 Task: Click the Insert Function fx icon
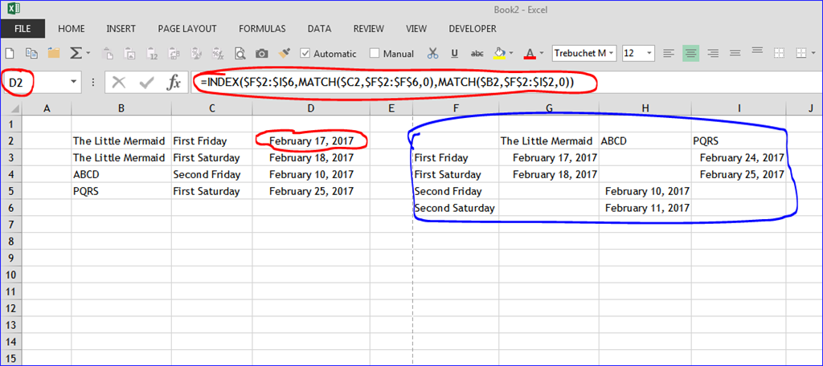click(174, 83)
